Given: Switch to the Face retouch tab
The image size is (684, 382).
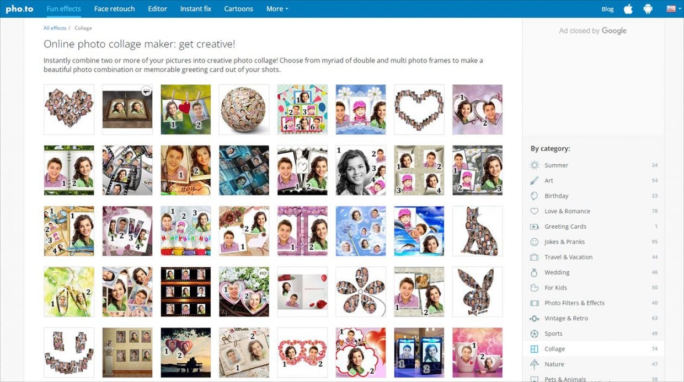Looking at the screenshot, I should pos(114,9).
